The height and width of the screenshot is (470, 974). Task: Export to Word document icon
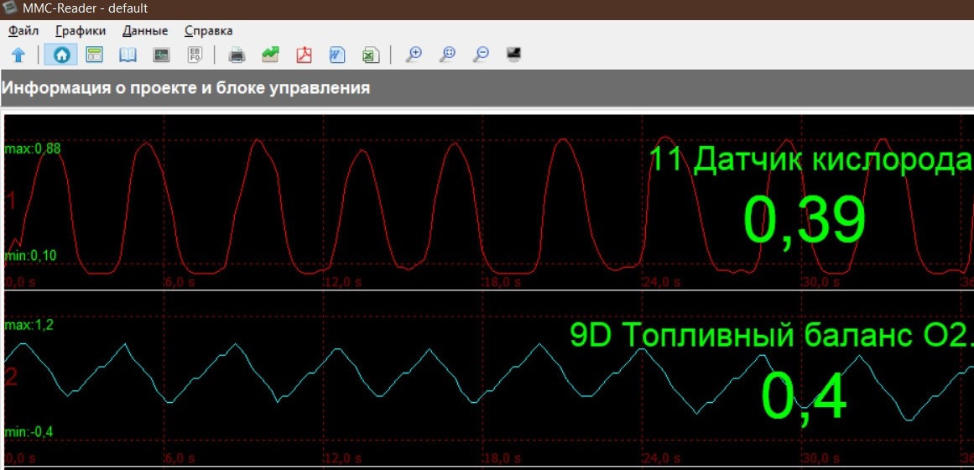click(336, 55)
